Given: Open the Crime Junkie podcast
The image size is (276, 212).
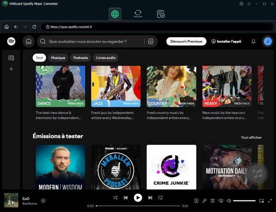Looking at the screenshot, I should pos(172,167).
